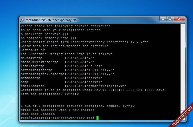Click the shell prompt root@tuoitreit at bottom

[58, 118]
